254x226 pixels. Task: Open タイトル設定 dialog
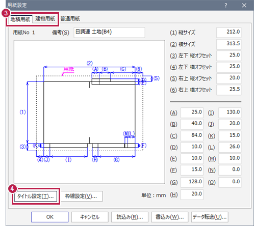click(36, 196)
